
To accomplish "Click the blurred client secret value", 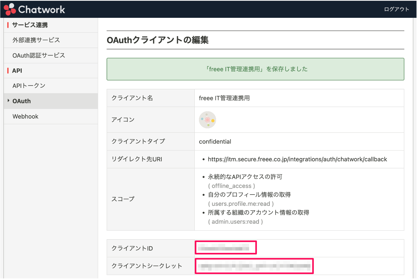I will tap(254, 266).
